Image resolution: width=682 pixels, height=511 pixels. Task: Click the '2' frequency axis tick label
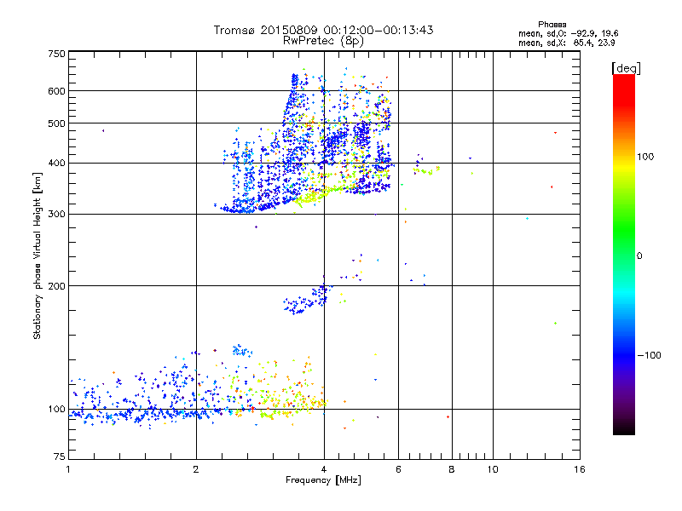196,469
